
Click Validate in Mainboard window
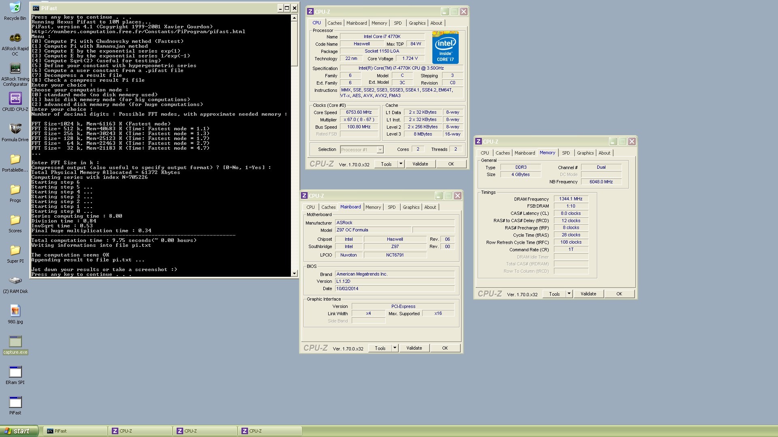click(414, 348)
